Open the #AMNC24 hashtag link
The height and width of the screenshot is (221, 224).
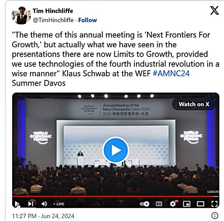click(171, 73)
